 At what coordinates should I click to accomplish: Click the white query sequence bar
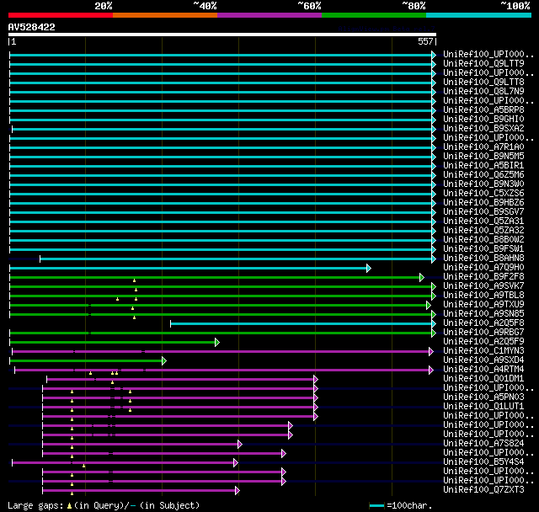tap(222, 35)
